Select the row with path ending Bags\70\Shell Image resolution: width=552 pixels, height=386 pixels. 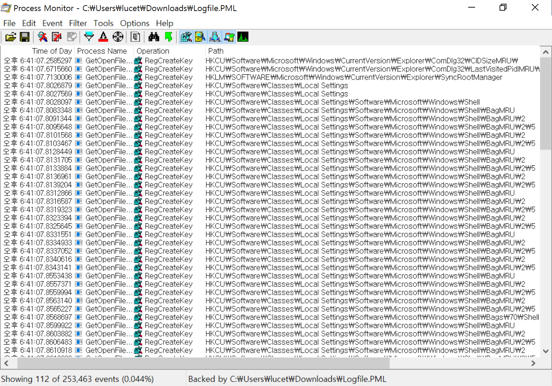pos(270,317)
